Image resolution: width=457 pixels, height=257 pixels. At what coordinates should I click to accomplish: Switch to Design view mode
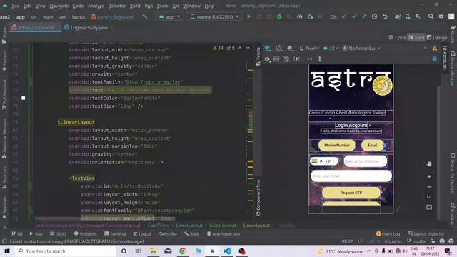[437, 37]
